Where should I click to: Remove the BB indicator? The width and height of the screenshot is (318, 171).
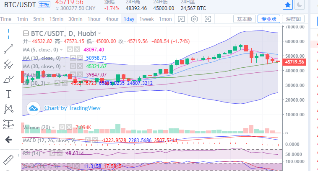click(65, 83)
